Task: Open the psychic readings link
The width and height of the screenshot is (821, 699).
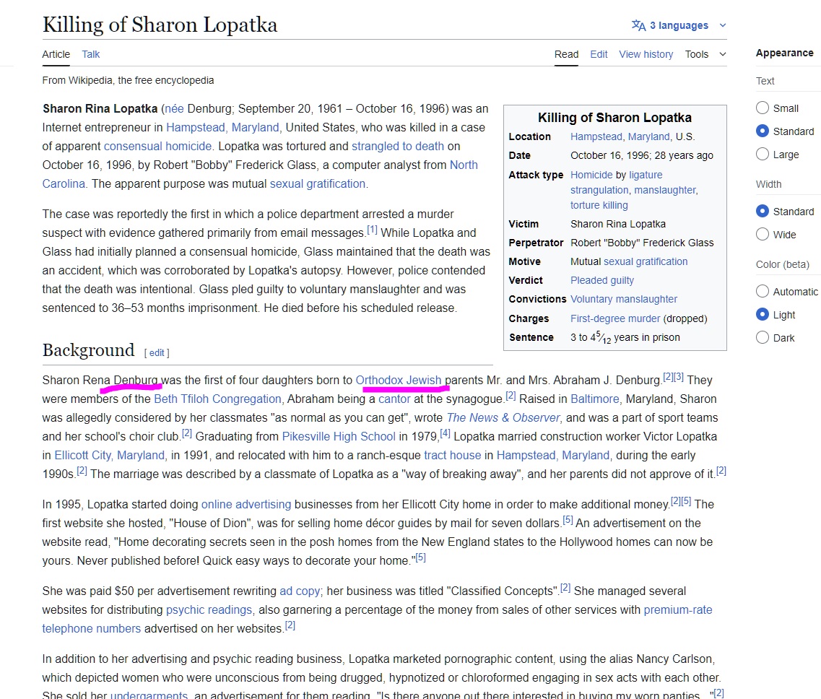Action: [x=209, y=610]
